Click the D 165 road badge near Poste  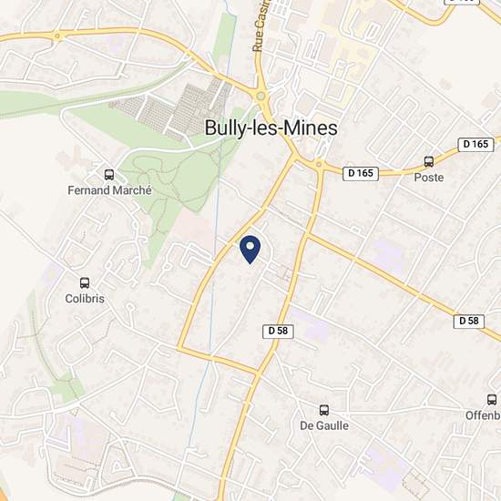[x=475, y=145]
